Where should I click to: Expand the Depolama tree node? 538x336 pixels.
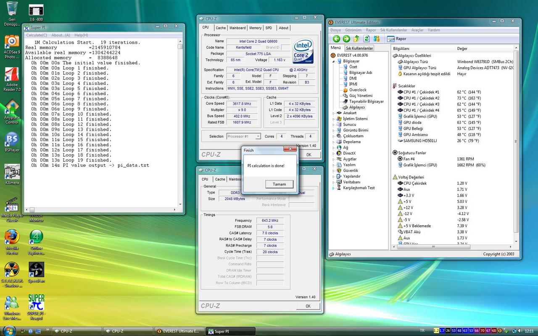coord(334,142)
